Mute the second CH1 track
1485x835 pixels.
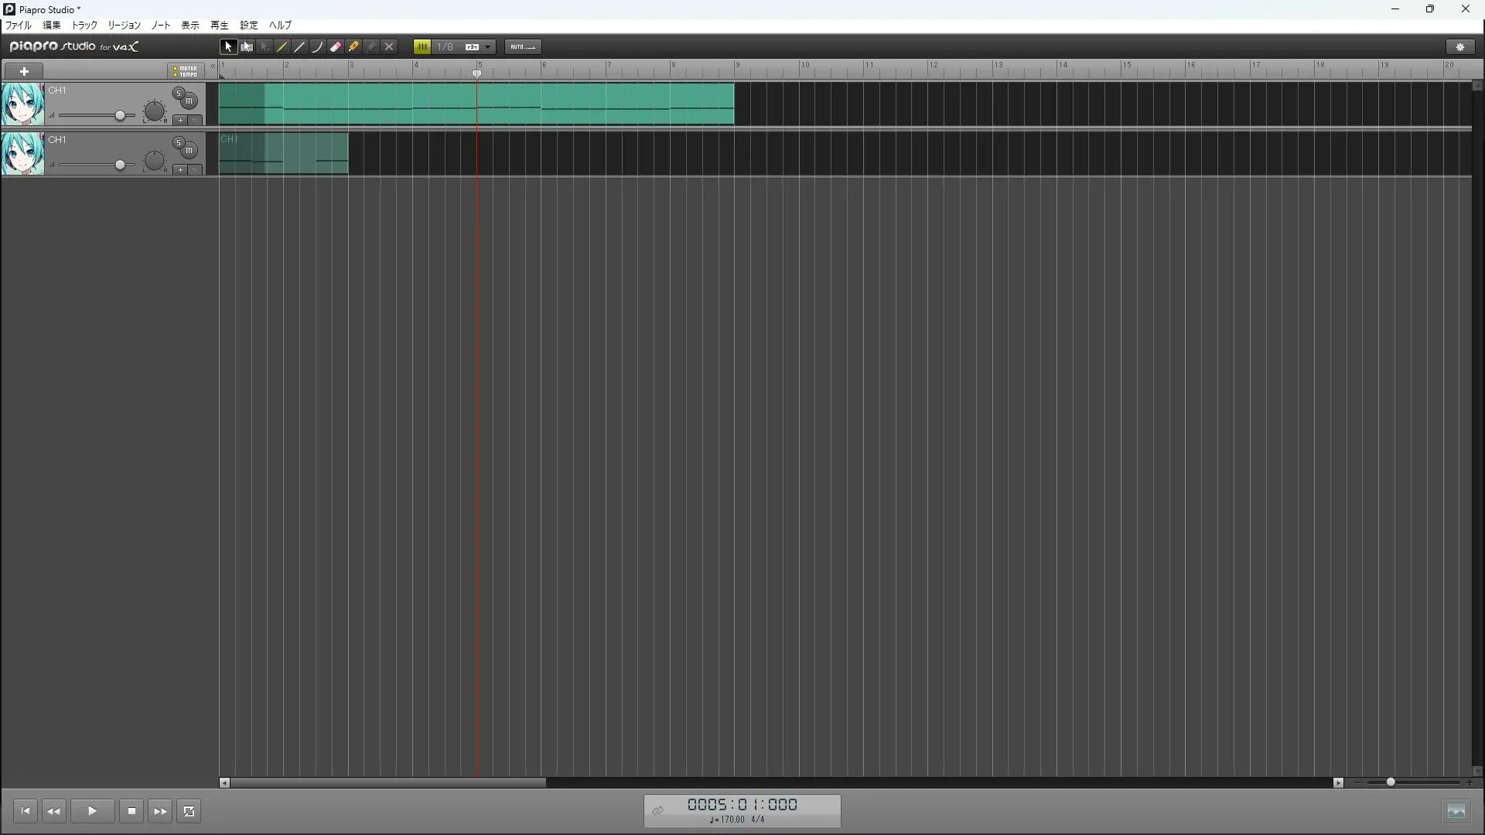point(189,151)
